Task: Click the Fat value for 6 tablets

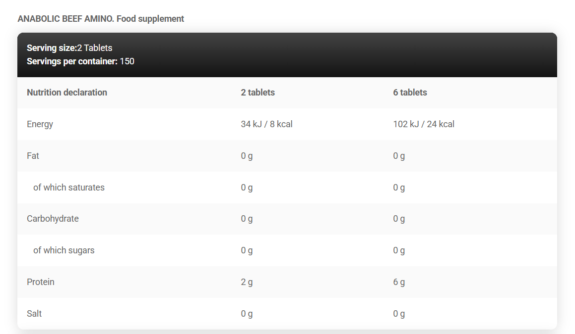Action: coord(399,156)
